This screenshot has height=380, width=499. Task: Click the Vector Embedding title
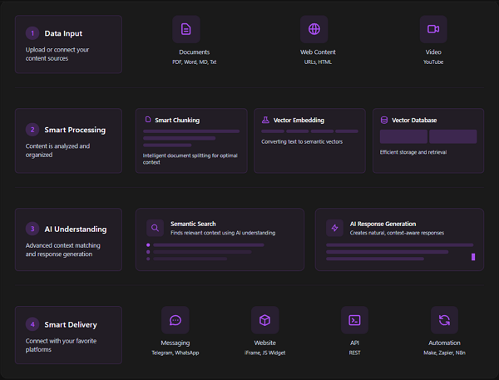coord(299,121)
